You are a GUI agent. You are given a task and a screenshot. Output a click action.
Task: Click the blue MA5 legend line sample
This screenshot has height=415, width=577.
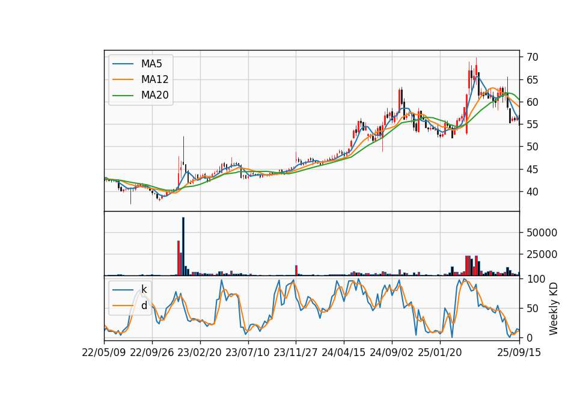[123, 64]
